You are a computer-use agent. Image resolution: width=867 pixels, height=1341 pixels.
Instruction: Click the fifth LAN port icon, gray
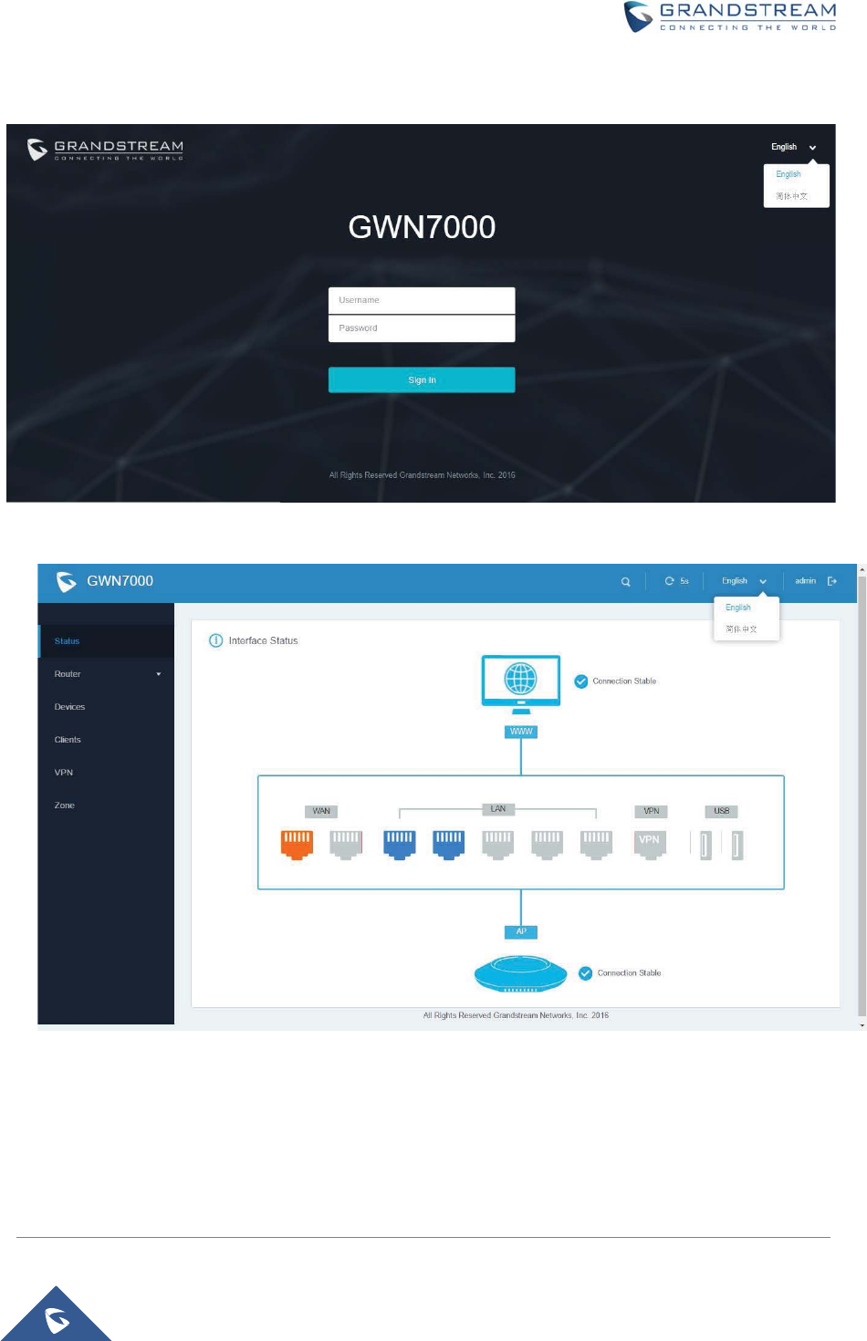click(x=597, y=845)
